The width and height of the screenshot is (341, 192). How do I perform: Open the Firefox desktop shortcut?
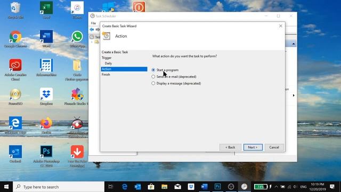(46, 125)
